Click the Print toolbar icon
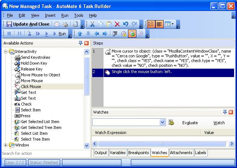This screenshot has height=168, width=237. click(x=65, y=24)
